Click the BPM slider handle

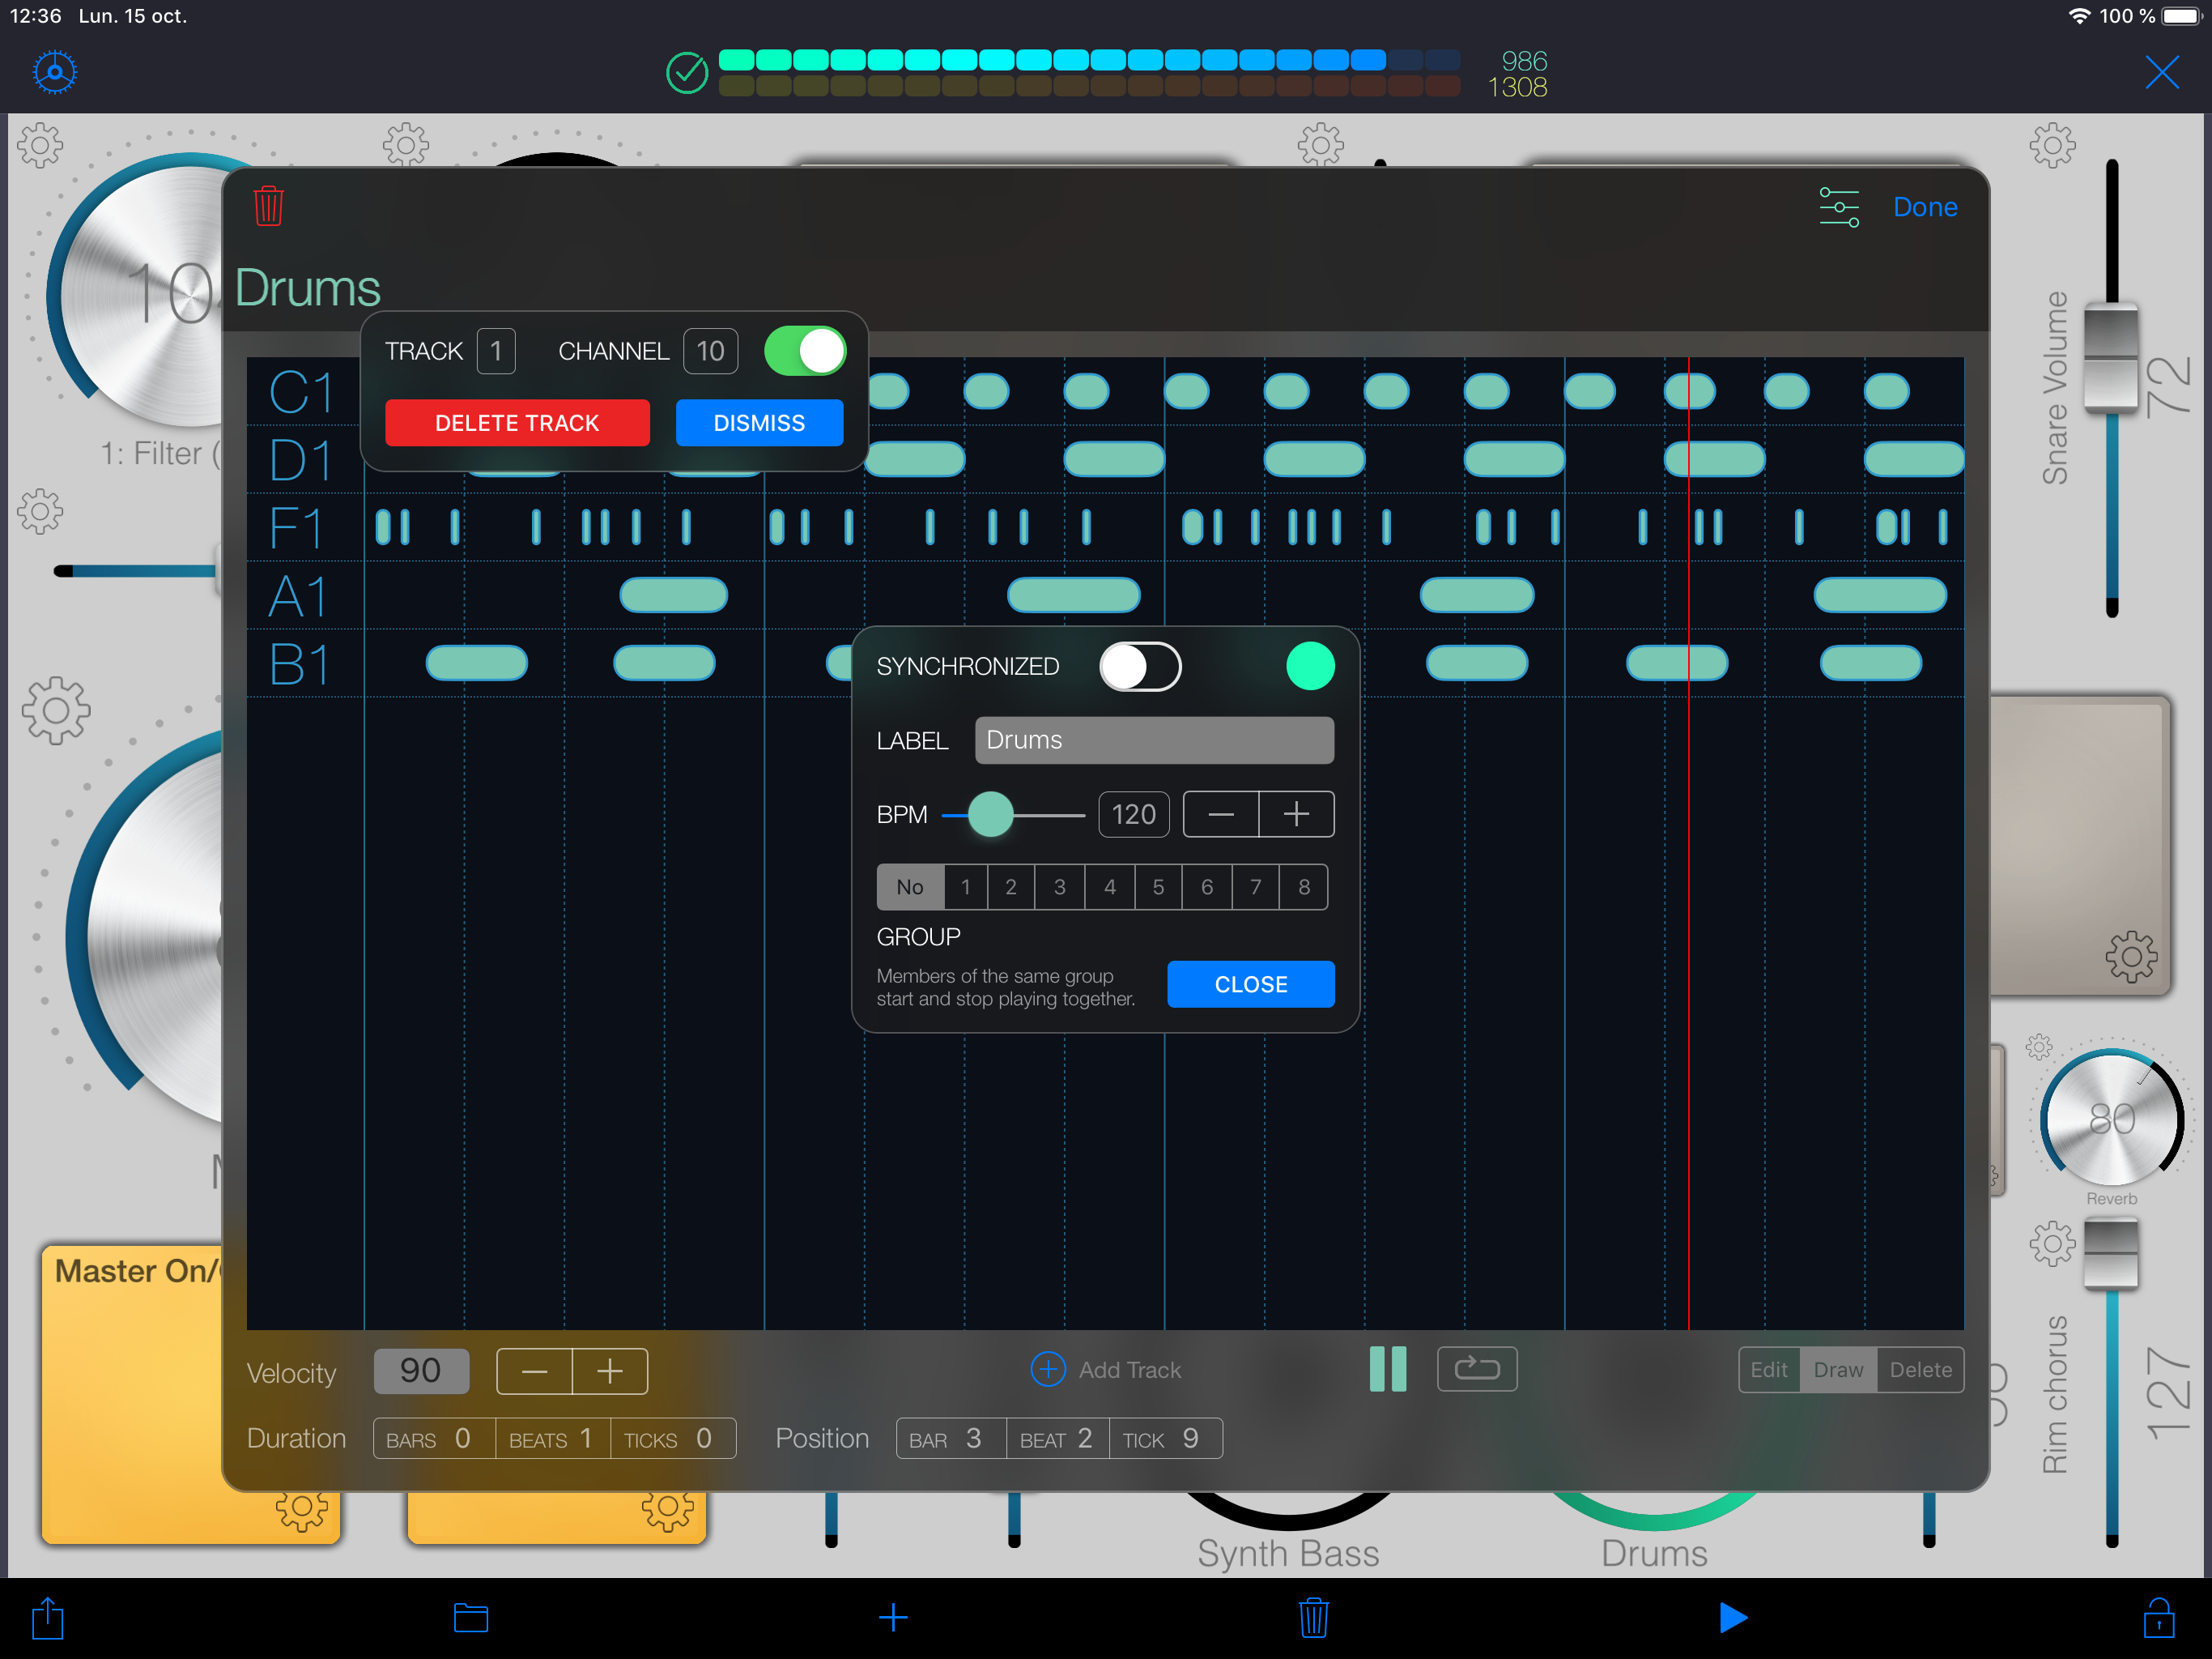point(990,814)
